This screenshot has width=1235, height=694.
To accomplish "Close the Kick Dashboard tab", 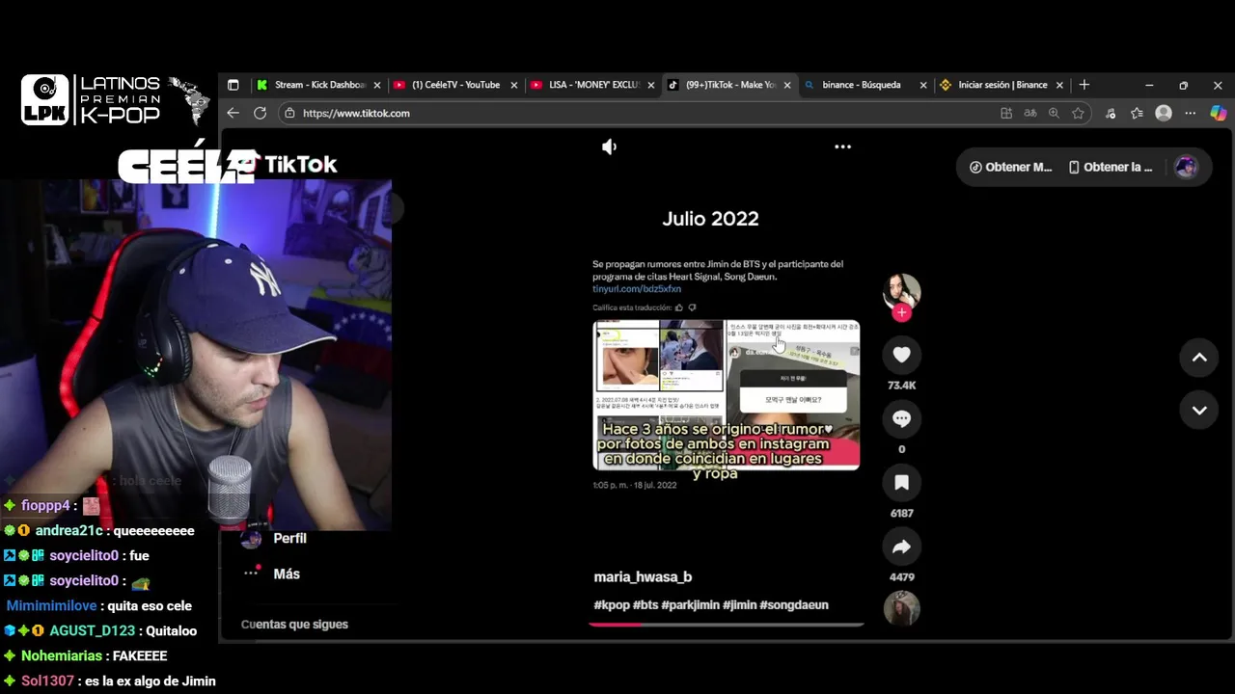I will [x=377, y=85].
